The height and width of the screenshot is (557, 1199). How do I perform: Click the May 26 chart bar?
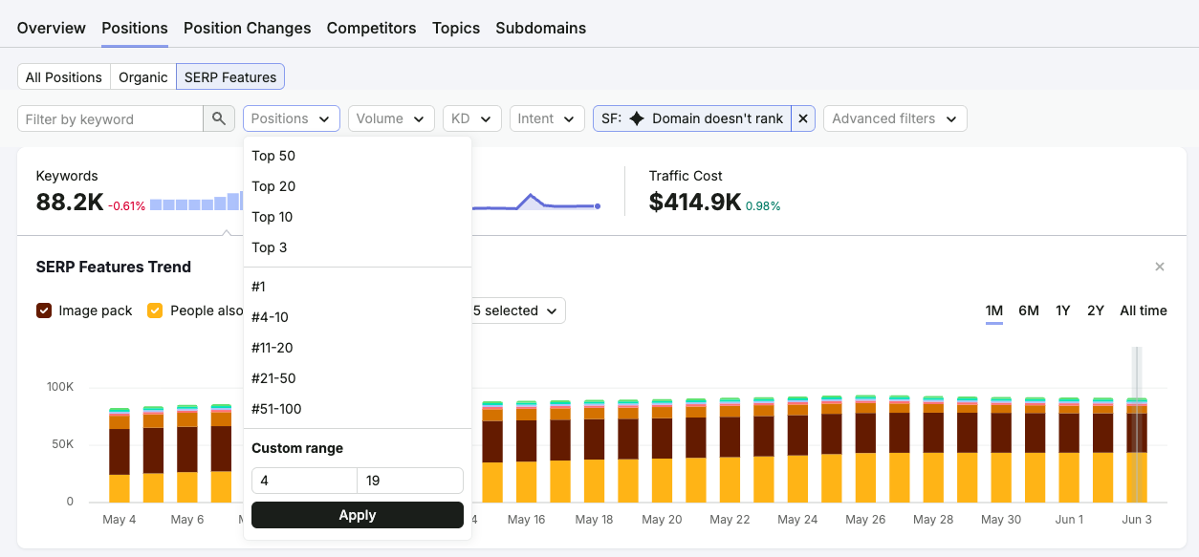click(865, 448)
